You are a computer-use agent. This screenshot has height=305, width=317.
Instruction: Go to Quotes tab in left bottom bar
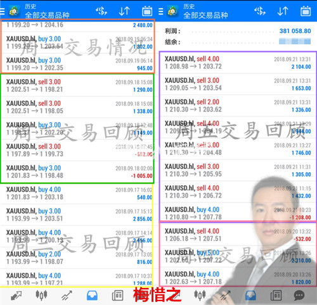click(16, 296)
